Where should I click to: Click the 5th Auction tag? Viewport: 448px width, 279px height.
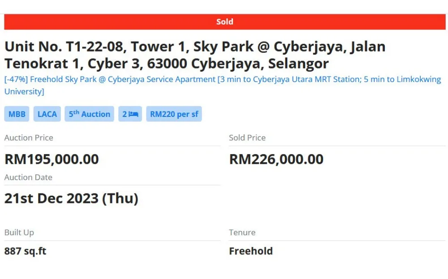(89, 114)
